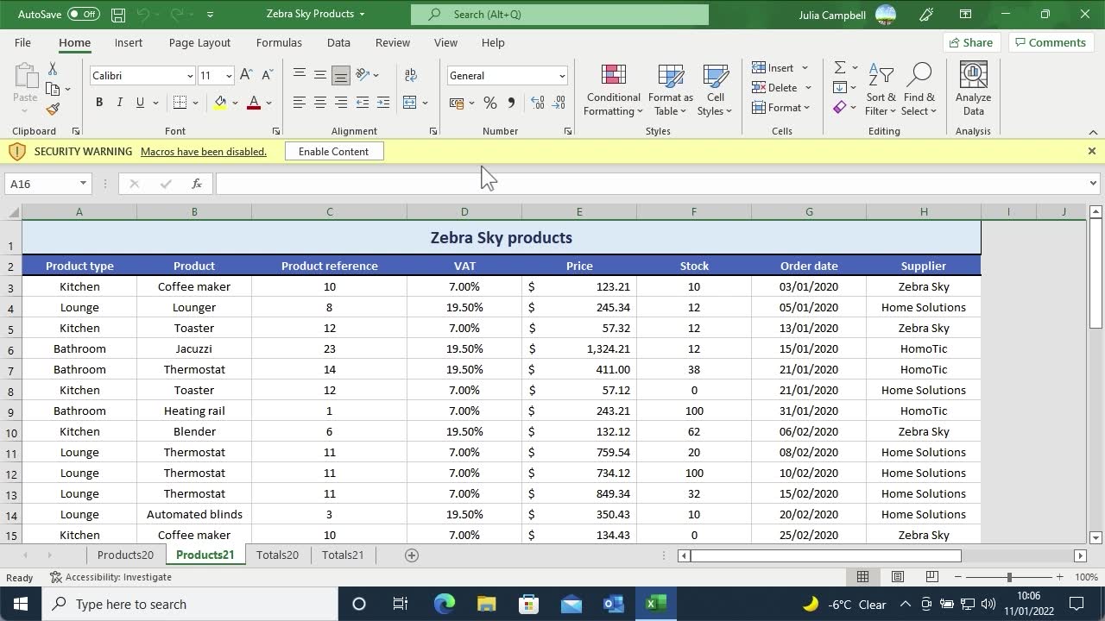Click the Percent Style icon
Image resolution: width=1105 pixels, height=621 pixels.
pyautogui.click(x=489, y=103)
